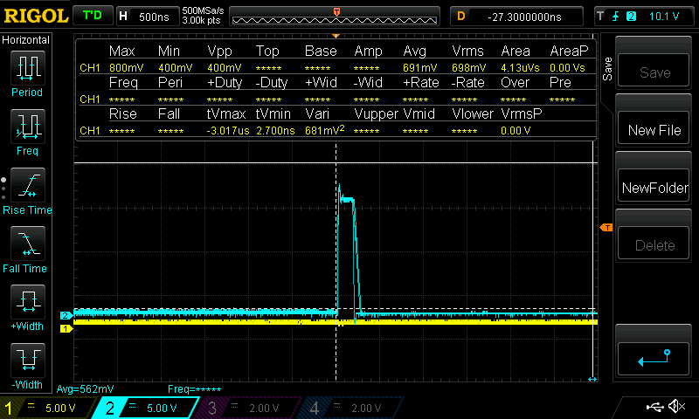Click the Min value 400mV
The image size is (699, 419).
[176, 68]
